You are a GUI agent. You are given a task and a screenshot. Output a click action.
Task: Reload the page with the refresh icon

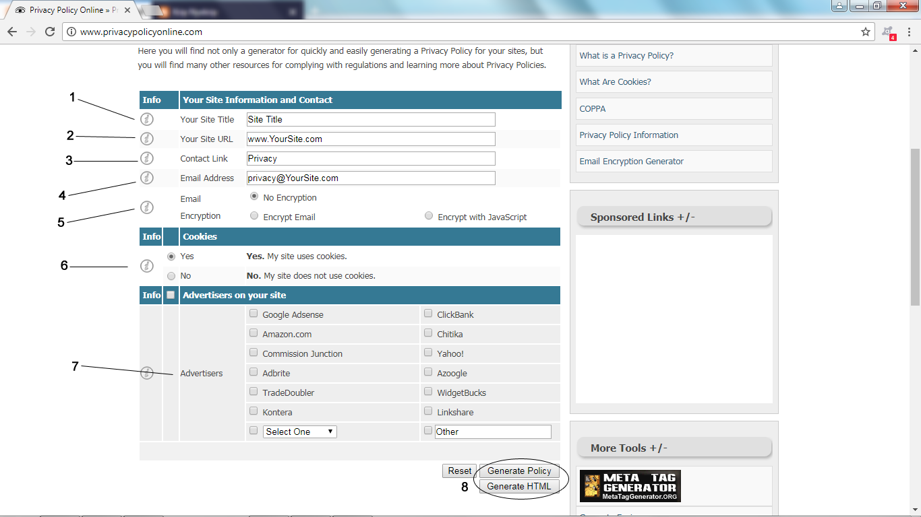pos(50,32)
